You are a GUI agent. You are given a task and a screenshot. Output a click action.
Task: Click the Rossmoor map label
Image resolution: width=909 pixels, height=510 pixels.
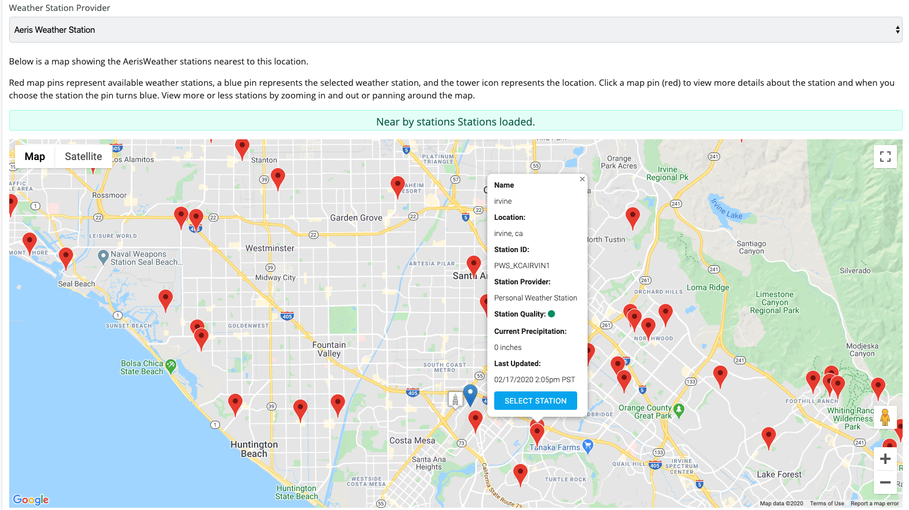click(109, 195)
